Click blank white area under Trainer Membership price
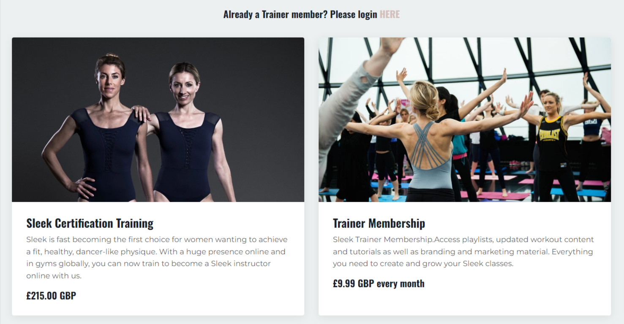Screen dimensions: 624x324 click(x=465, y=303)
